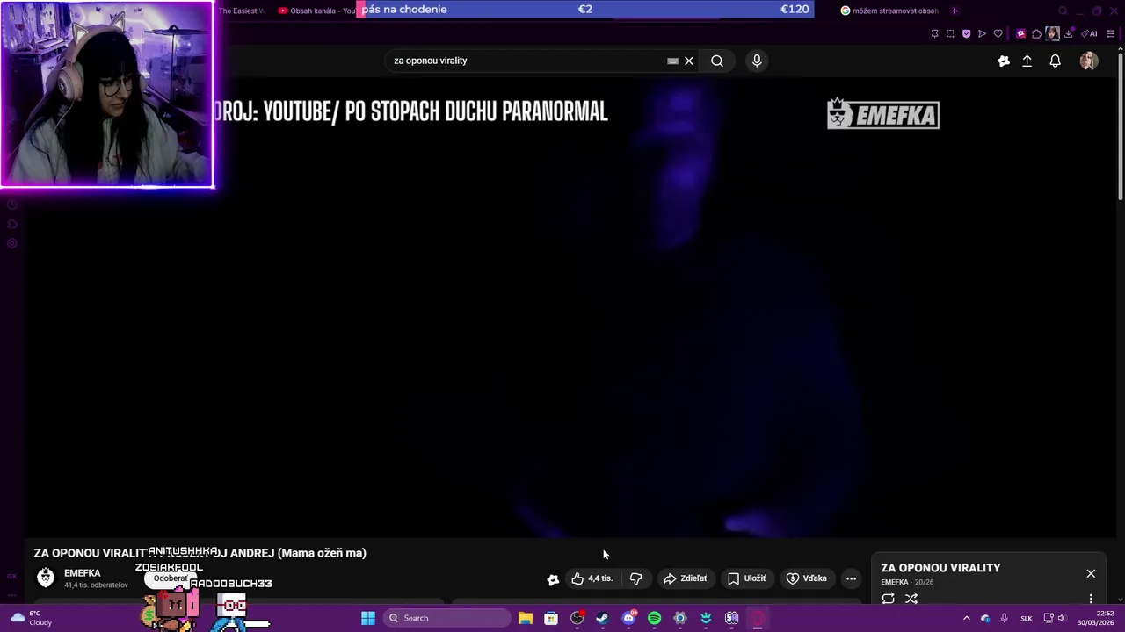Focus the search field with 'za oponou virality'
Image resolution: width=1125 pixels, height=632 pixels.
pyautogui.click(x=527, y=61)
